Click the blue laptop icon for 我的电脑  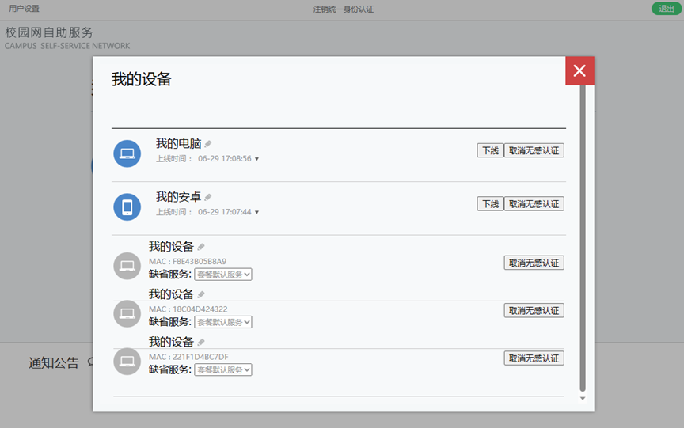point(127,153)
